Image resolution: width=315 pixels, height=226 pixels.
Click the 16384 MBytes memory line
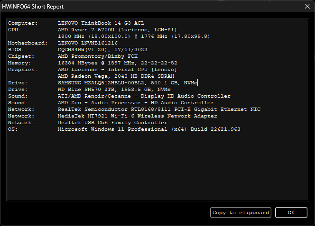point(118,63)
